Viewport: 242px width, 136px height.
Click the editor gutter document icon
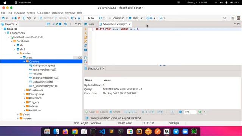point(85,57)
